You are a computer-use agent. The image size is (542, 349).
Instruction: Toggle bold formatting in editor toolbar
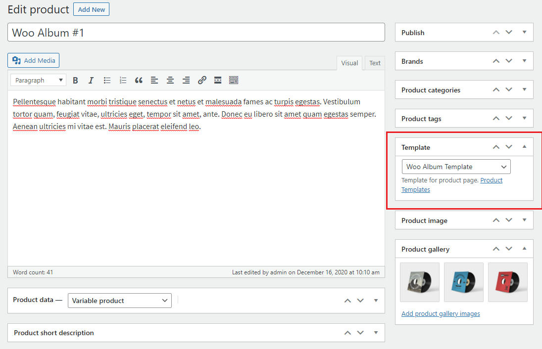[x=75, y=81]
